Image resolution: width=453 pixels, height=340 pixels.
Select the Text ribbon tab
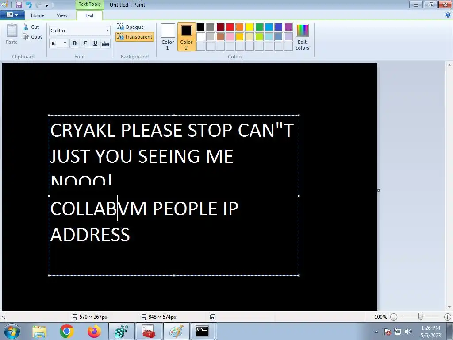tap(89, 15)
